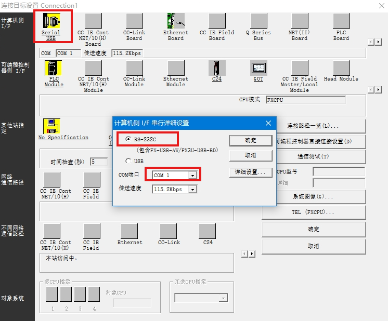Select the Q Series Bus icon
Screen dimensions: 388x321
258,21
